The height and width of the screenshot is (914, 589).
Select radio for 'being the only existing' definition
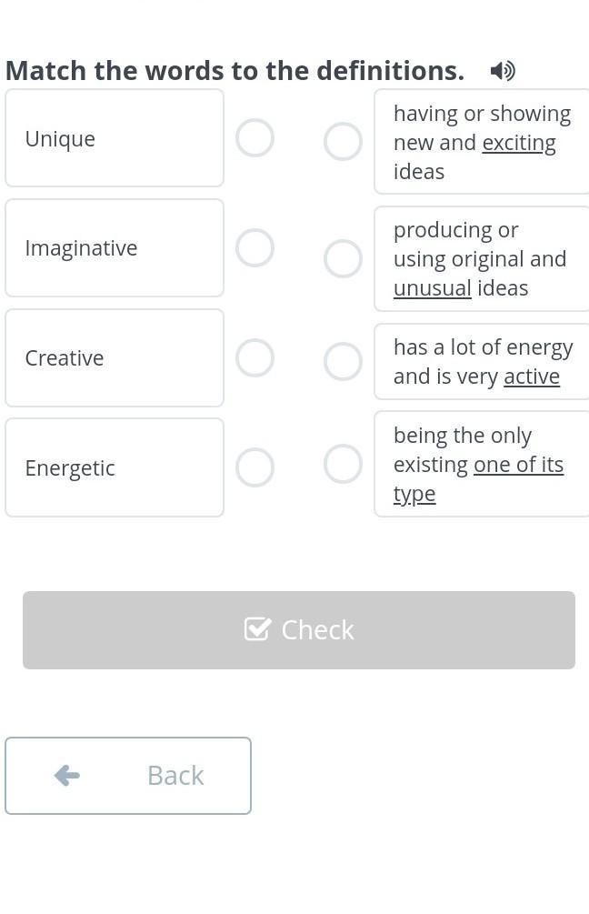pyautogui.click(x=343, y=464)
